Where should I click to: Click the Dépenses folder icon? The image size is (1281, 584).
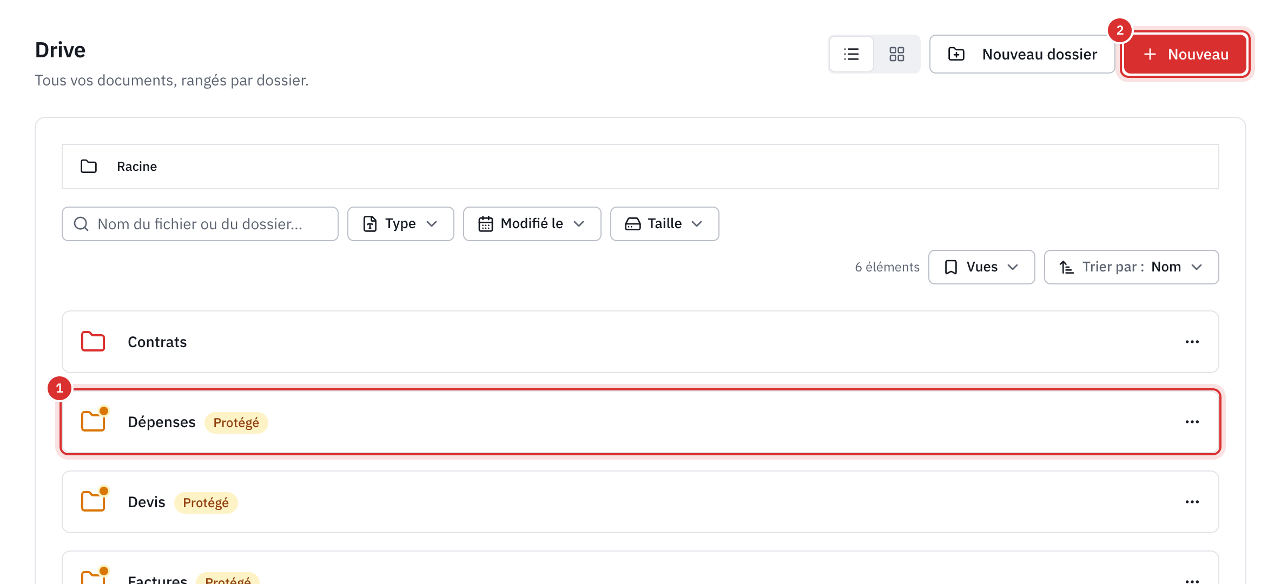coord(94,420)
